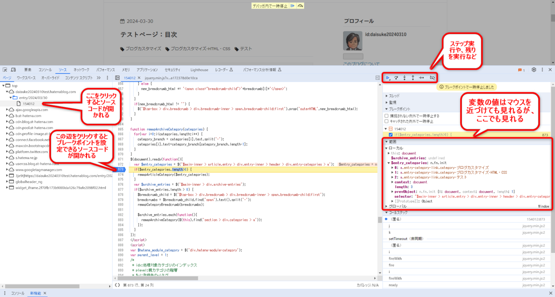Resume button in paused-in-debugger overlay

pyautogui.click(x=292, y=6)
